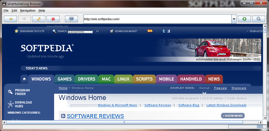Click the Spanish flag language icon

(150, 31)
